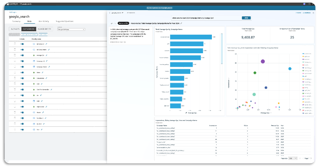This screenshot has height=168, width=318.
Task: Select the Data tab
Action: [30, 21]
